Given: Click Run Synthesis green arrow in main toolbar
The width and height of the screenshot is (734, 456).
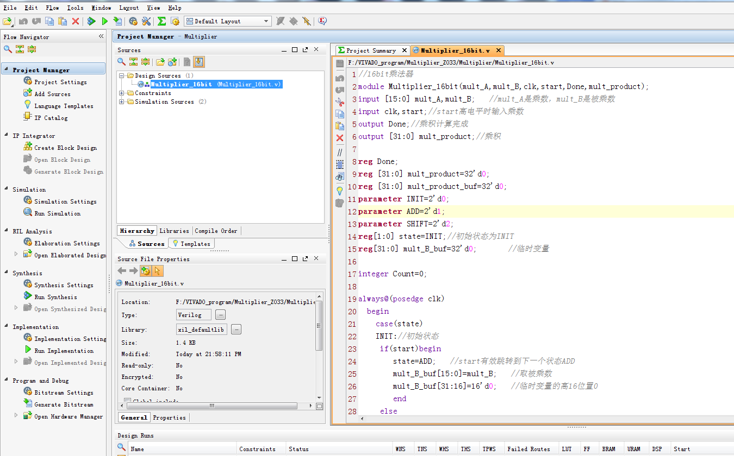Looking at the screenshot, I should click(91, 21).
